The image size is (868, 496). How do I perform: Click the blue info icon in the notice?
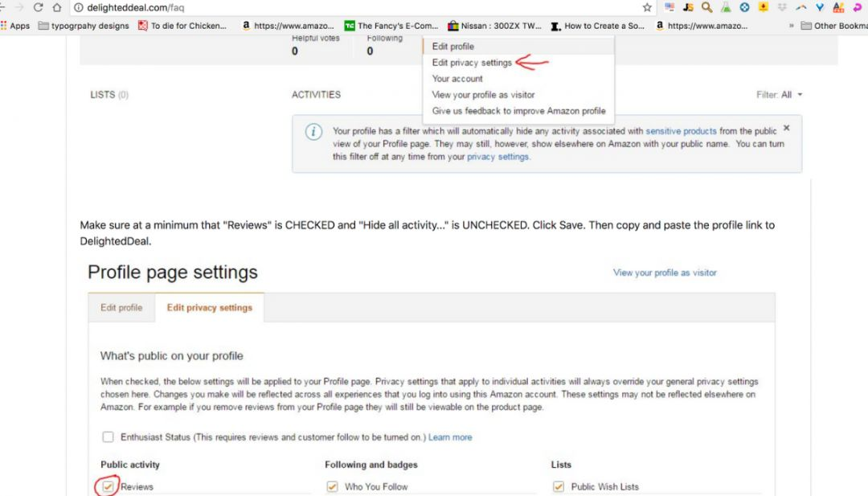(x=313, y=132)
